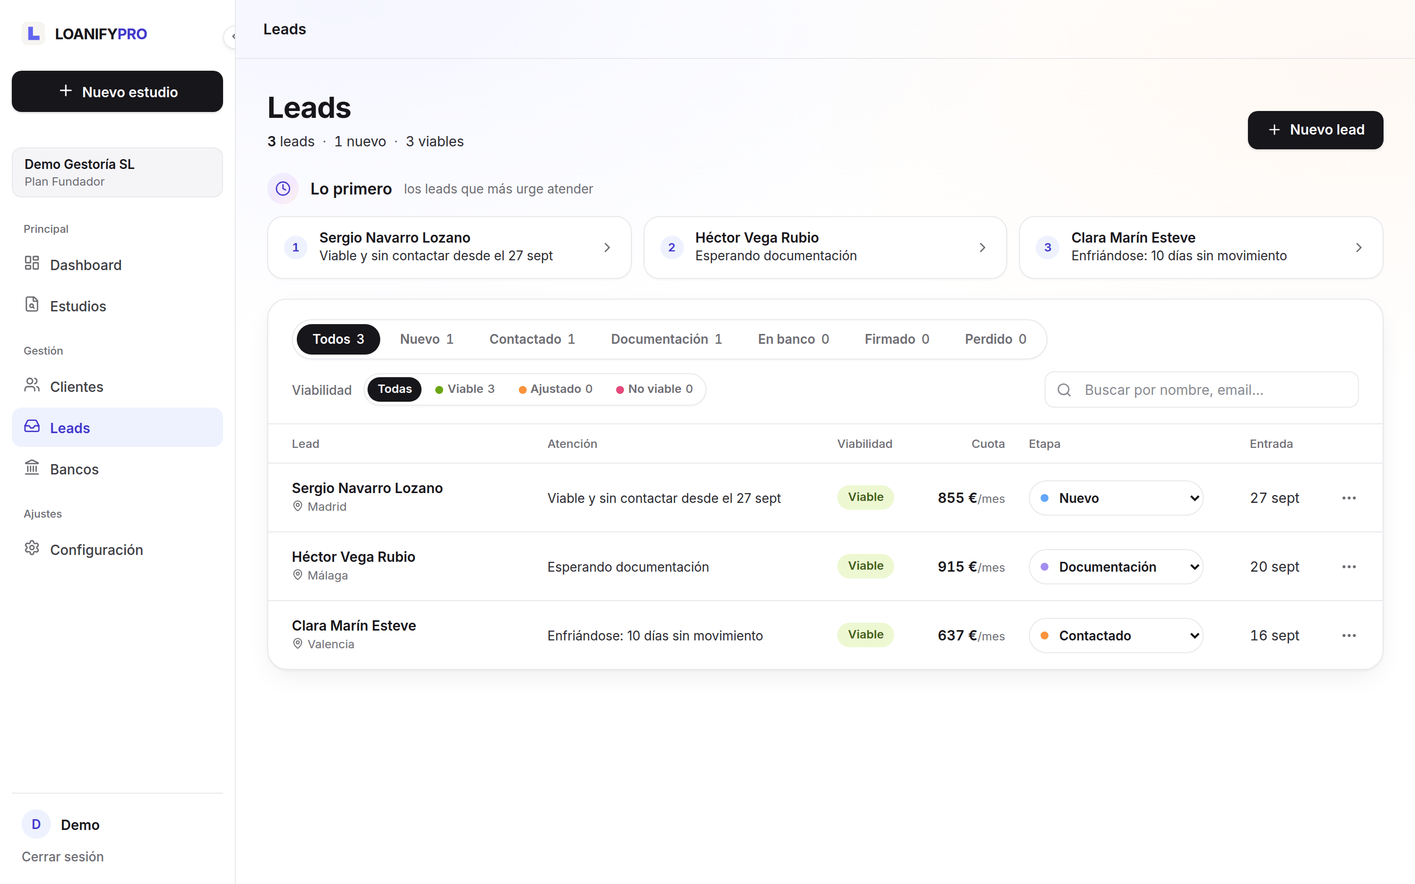This screenshot has height=884, width=1415.
Task: Click the Nuevo estudio button
Action: [x=117, y=91]
